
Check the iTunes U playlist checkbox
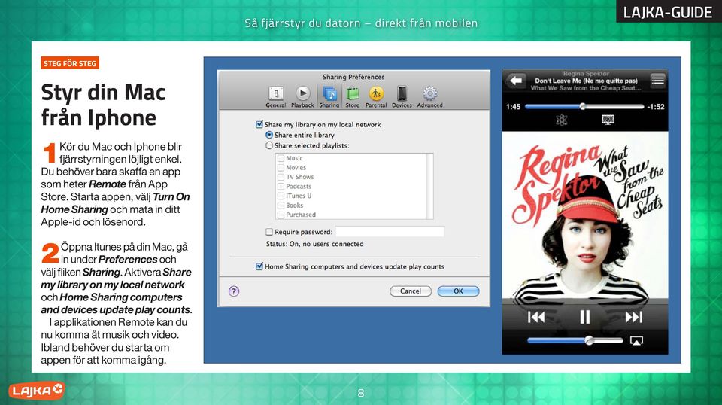coord(281,196)
